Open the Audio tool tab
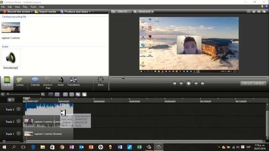Image resolution: width=269 pixels, height=151 pixels. pyautogui.click(x=61, y=82)
